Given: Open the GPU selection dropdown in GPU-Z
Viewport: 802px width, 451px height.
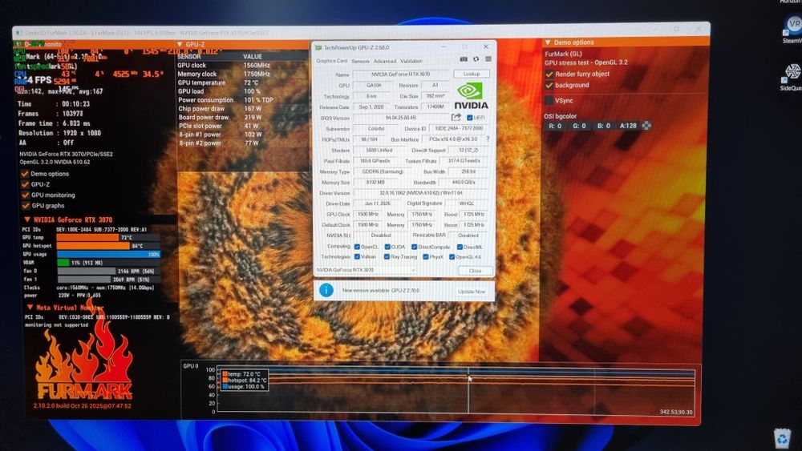Looking at the screenshot, I should tap(367, 270).
